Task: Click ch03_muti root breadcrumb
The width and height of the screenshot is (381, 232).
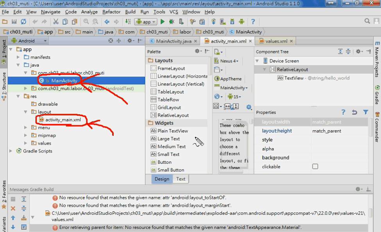Action: pyautogui.click(x=18, y=32)
